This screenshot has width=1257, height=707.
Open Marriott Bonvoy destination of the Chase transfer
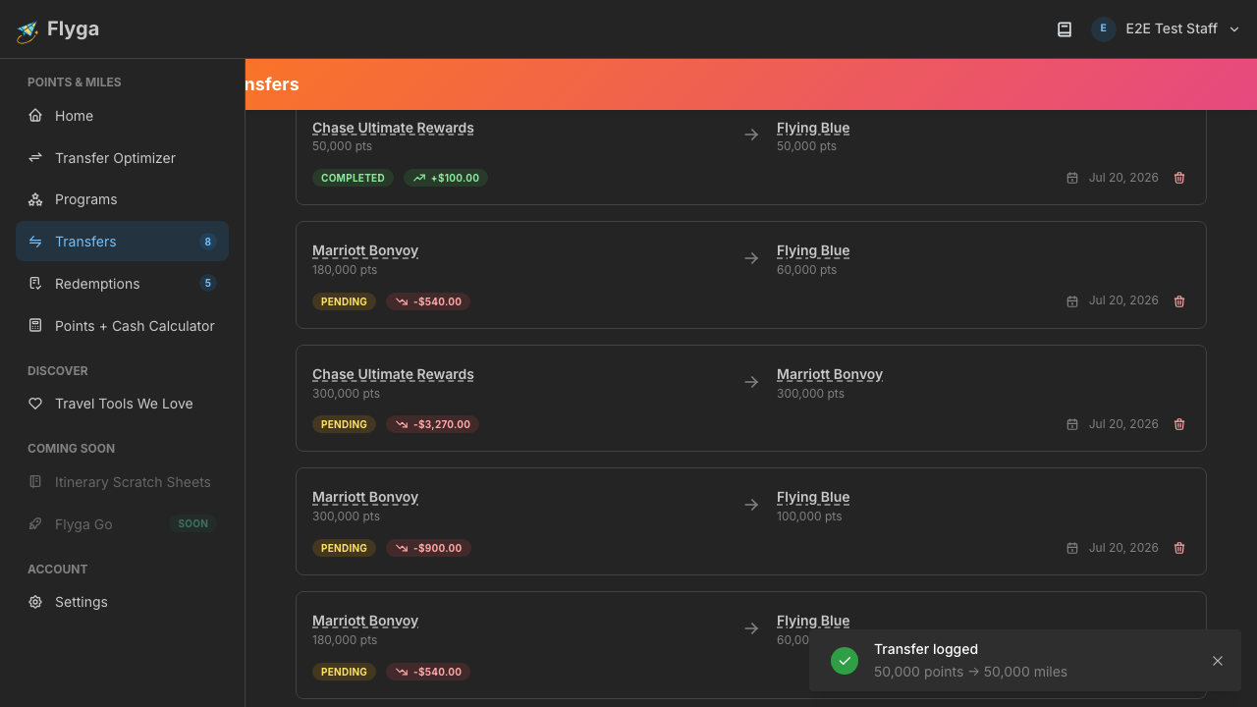pyautogui.click(x=830, y=374)
